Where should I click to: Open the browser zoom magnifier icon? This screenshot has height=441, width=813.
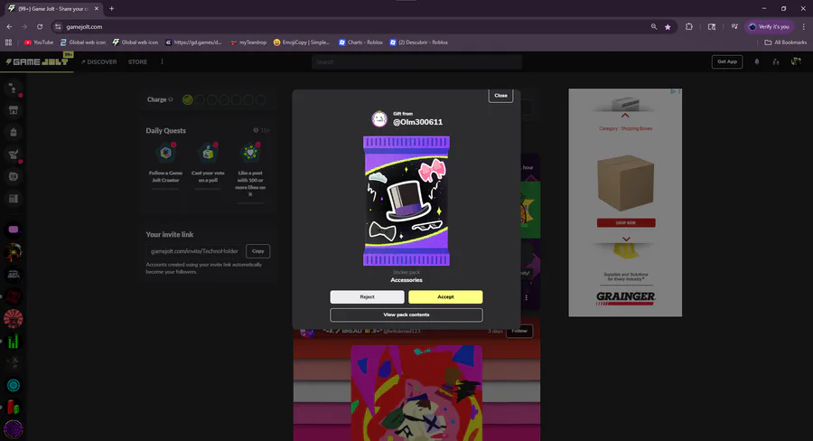[654, 26]
